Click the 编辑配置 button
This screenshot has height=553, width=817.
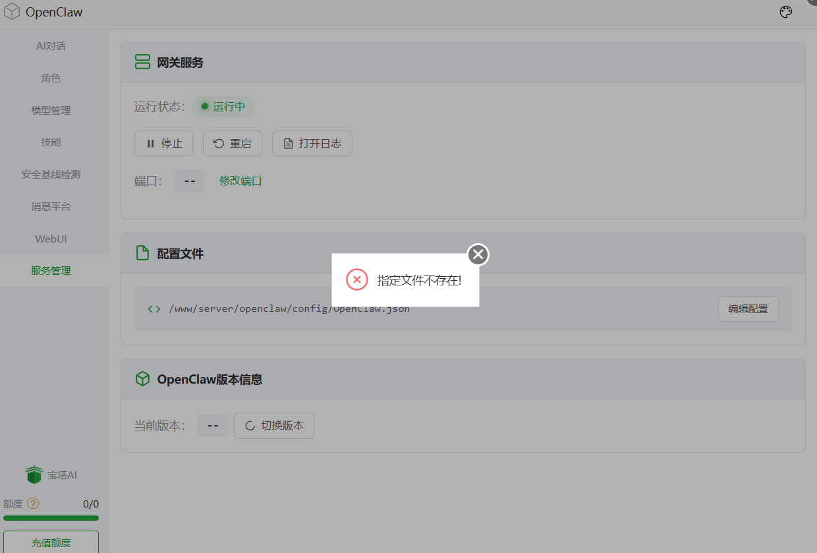pyautogui.click(x=748, y=309)
